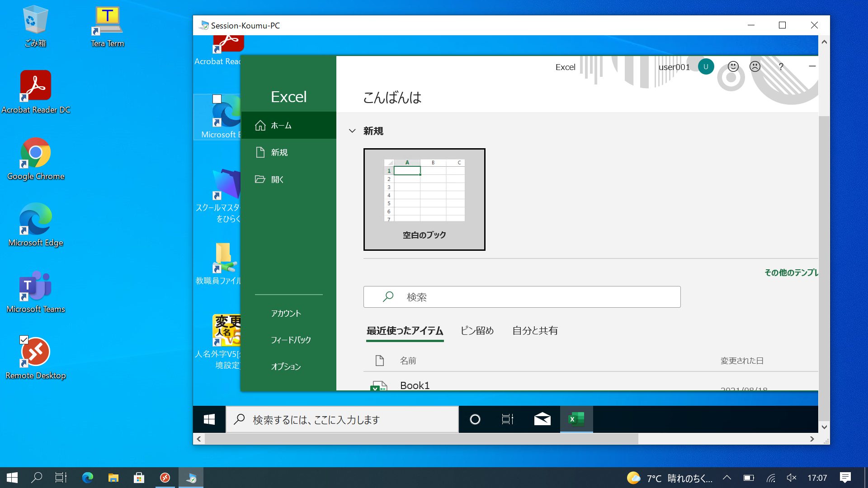868x488 pixels.
Task: Open the 開く page in Excel sidebar
Action: click(289, 179)
